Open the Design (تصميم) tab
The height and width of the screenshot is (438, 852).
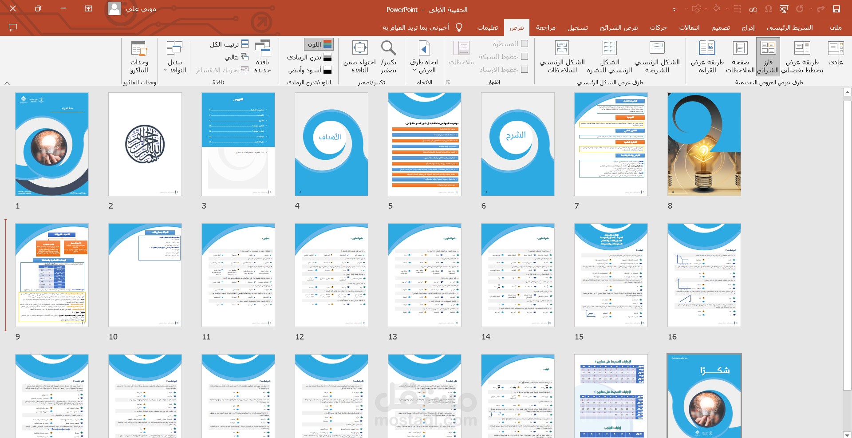click(x=721, y=28)
